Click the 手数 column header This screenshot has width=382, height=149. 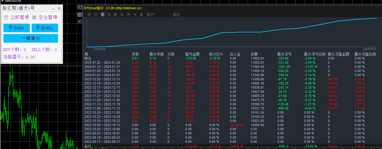point(135,54)
